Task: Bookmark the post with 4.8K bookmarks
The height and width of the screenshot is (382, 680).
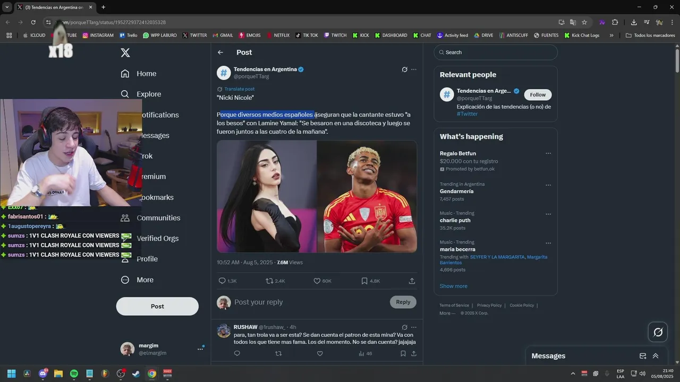Action: [x=370, y=281]
